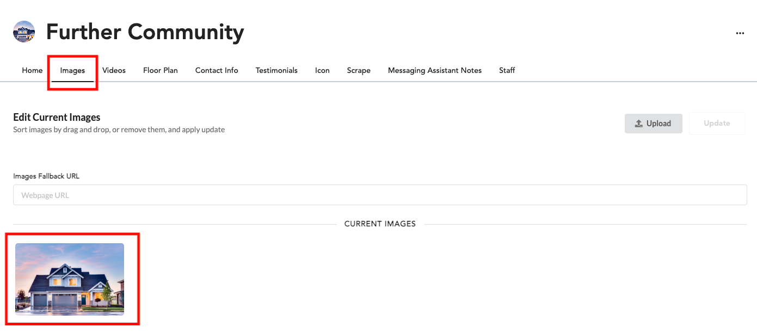Click the Edit Current Images heading
Image resolution: width=757 pixels, height=333 pixels.
point(57,117)
